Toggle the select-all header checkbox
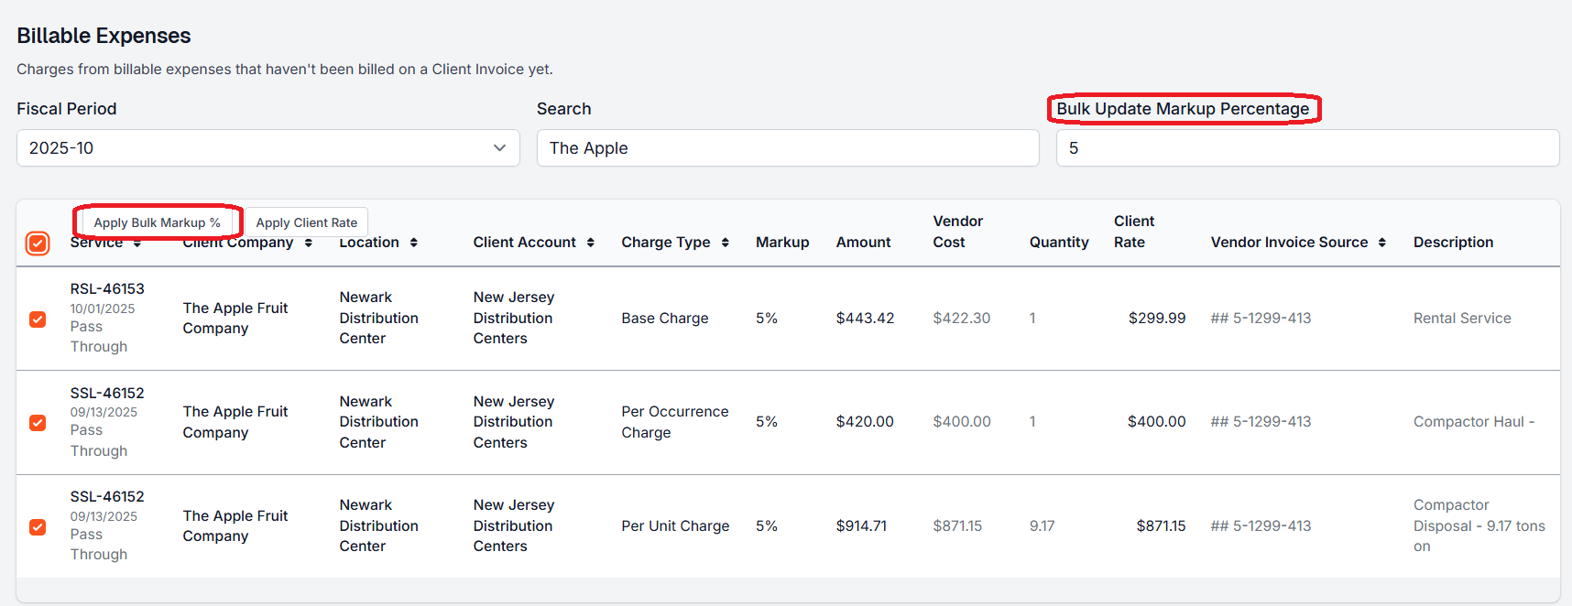Screen dimensions: 1572x606 (x=38, y=243)
